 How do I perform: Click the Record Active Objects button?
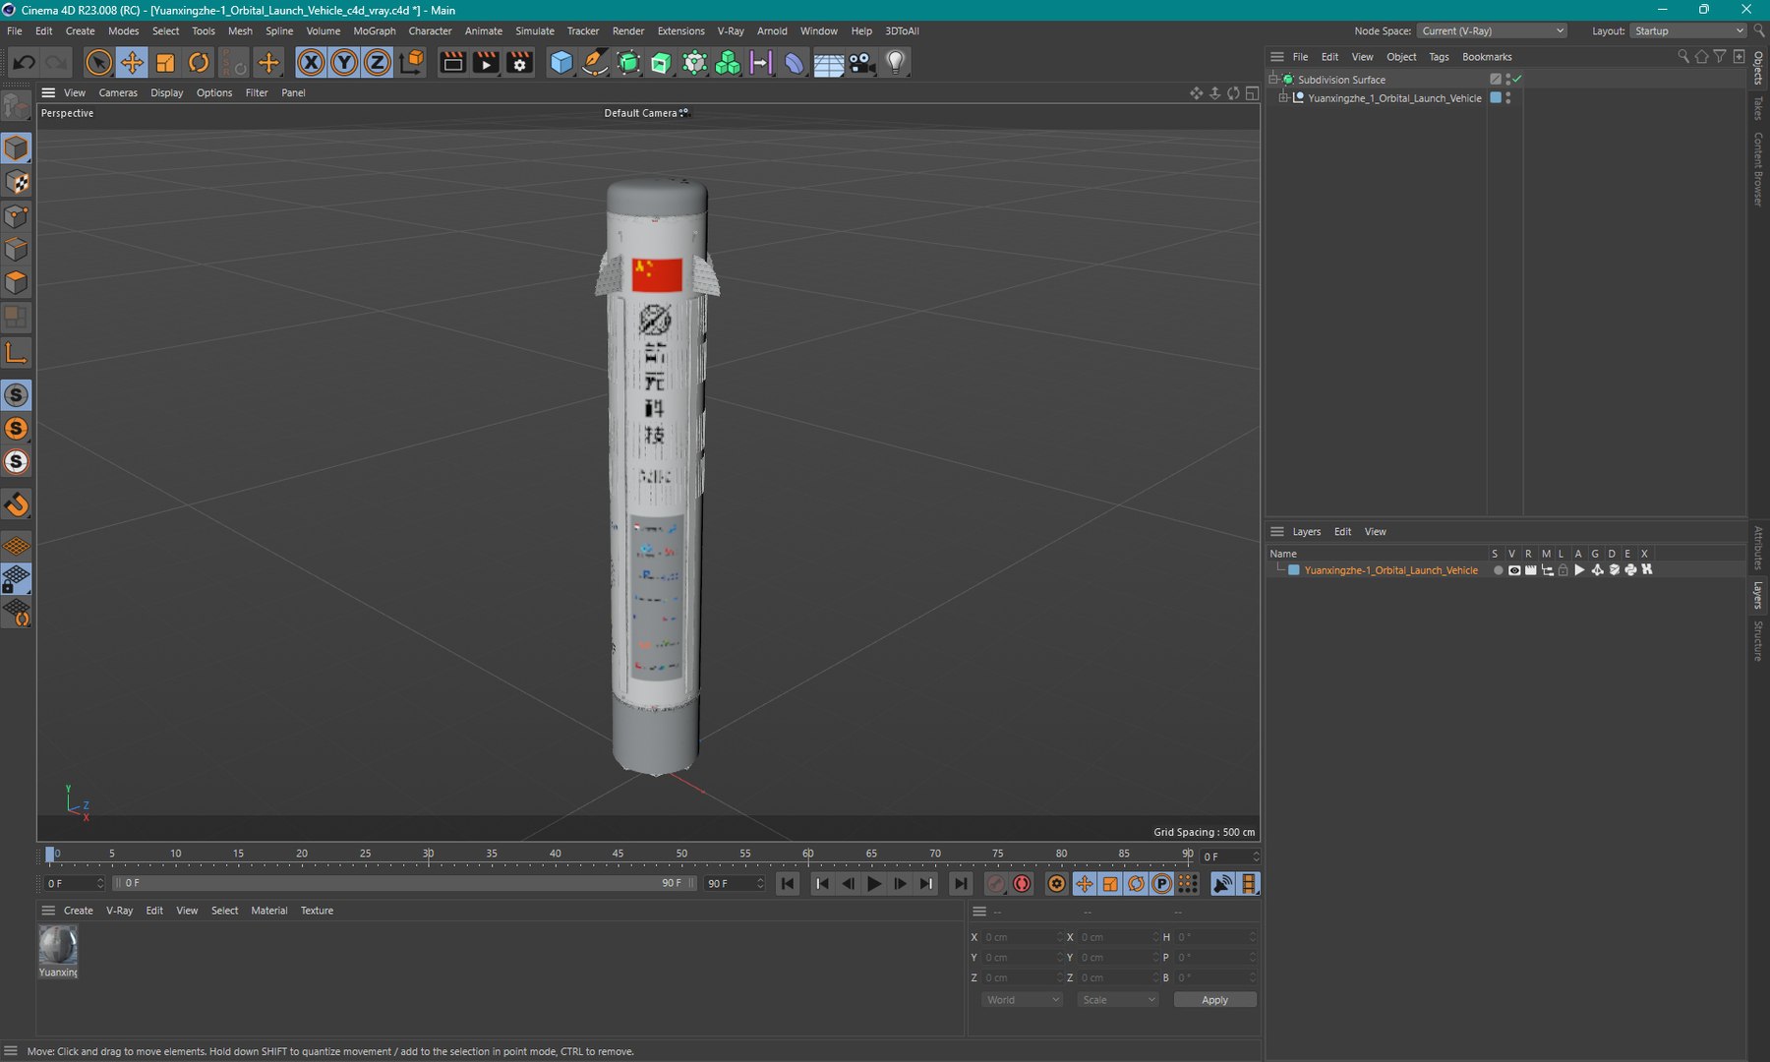tap(995, 884)
